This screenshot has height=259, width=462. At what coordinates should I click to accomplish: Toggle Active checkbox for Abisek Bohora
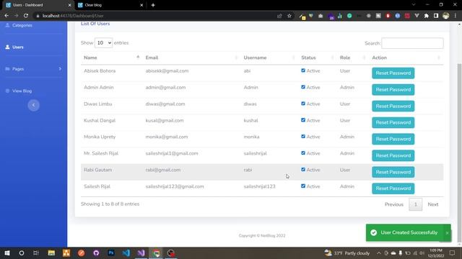tap(303, 71)
